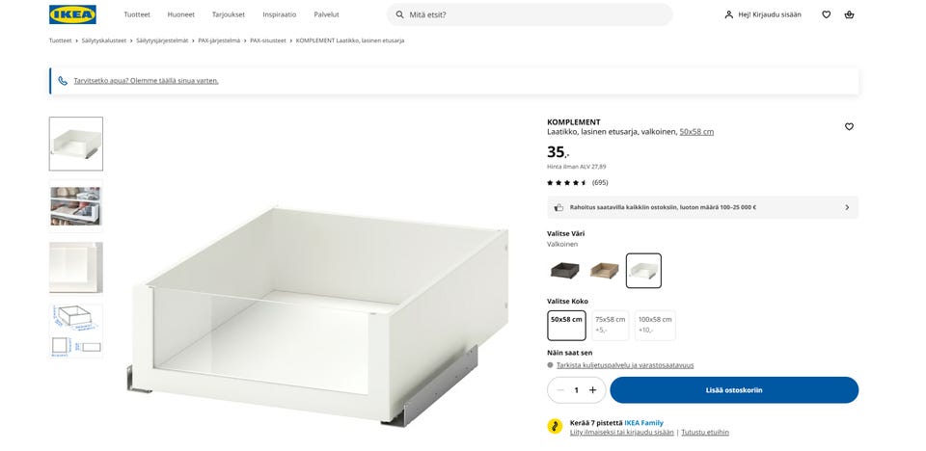Open the Tarjoukset menu item
Viewport: 926px width, 451px height.
pyautogui.click(x=229, y=14)
